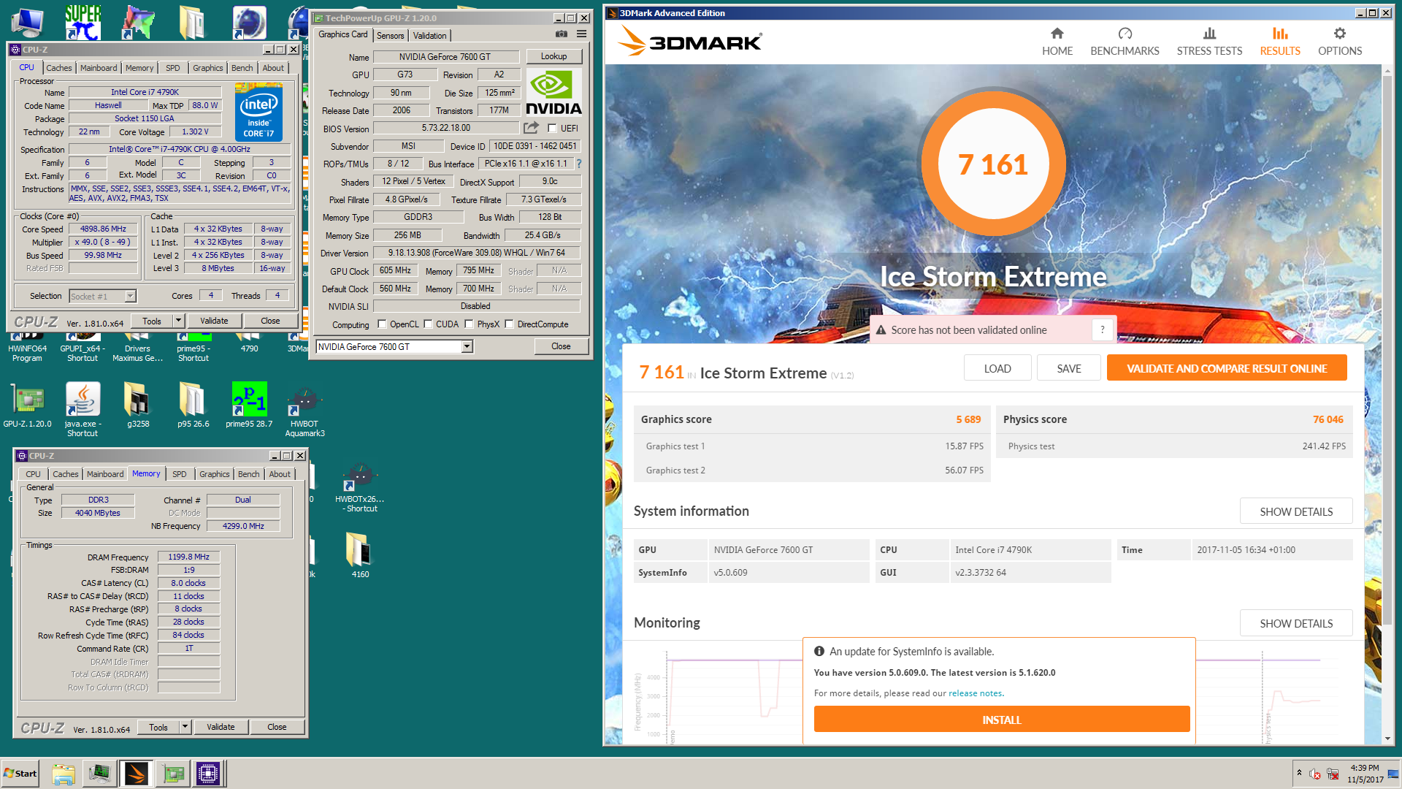This screenshot has height=789, width=1402.
Task: Open Tools dropdown arrow in top CPU-Z window
Action: click(178, 321)
